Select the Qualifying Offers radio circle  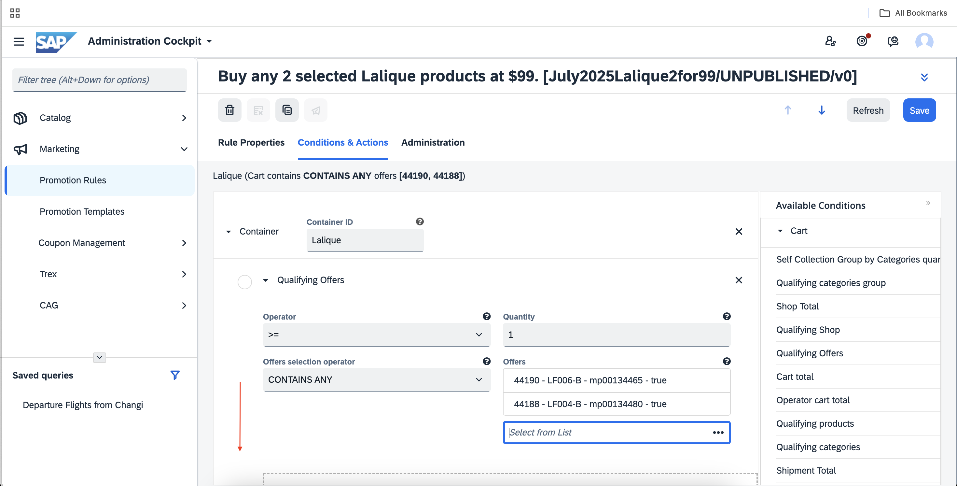[244, 282]
